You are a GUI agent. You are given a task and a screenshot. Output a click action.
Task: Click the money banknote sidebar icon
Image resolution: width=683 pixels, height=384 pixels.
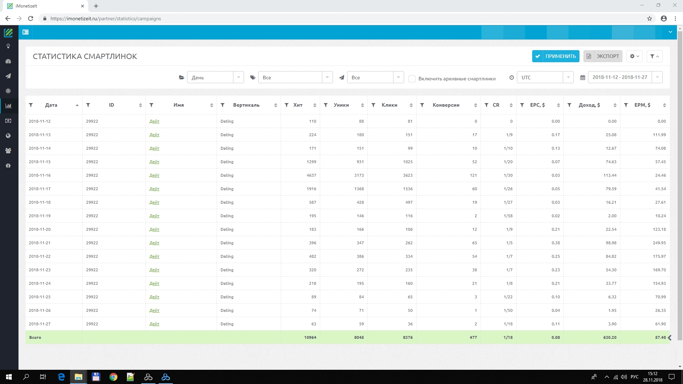coord(8,121)
